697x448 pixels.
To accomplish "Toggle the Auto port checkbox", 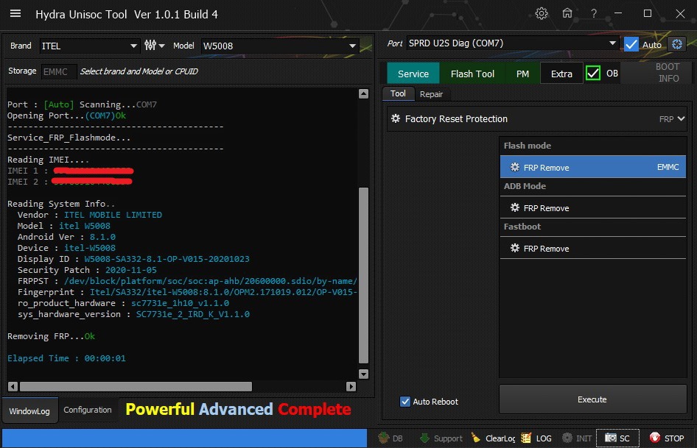I will tap(631, 44).
